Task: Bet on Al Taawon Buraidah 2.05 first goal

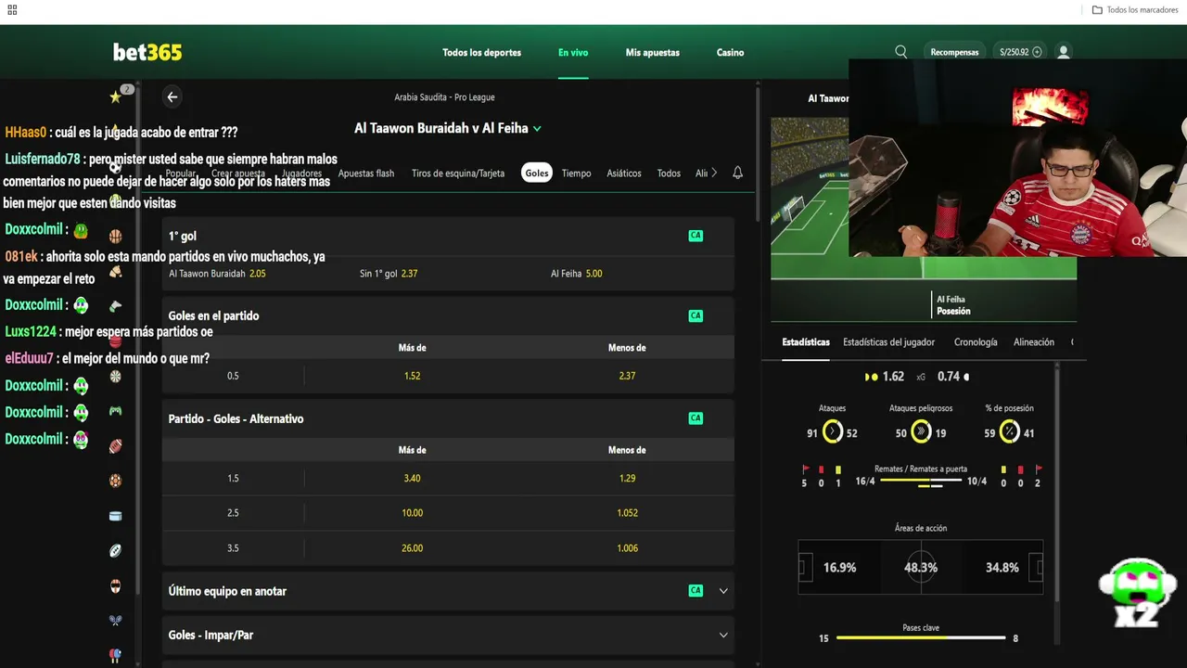Action: tap(257, 274)
